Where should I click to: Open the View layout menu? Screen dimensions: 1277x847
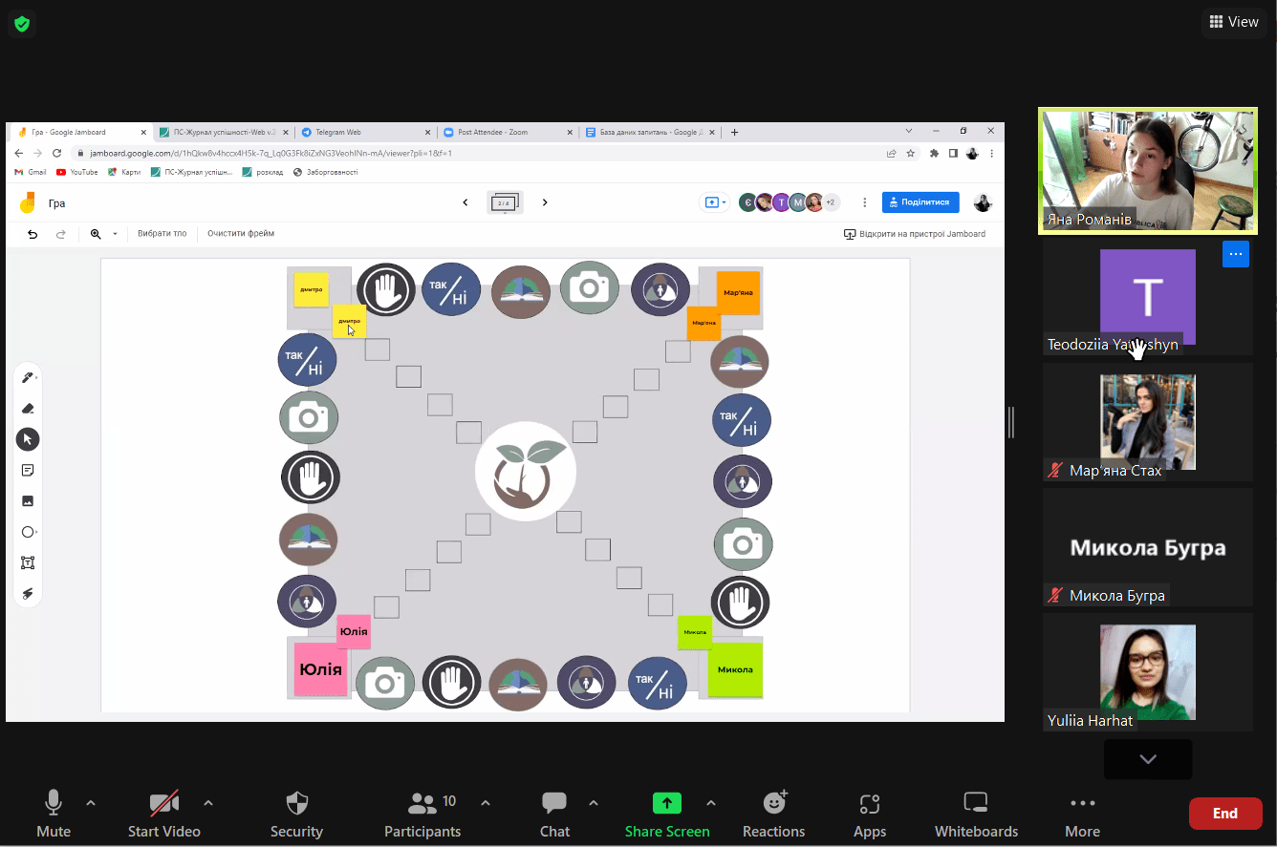click(x=1233, y=22)
